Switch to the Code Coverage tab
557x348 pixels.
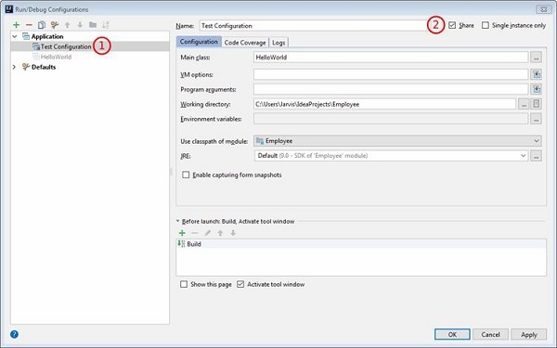[x=245, y=43]
